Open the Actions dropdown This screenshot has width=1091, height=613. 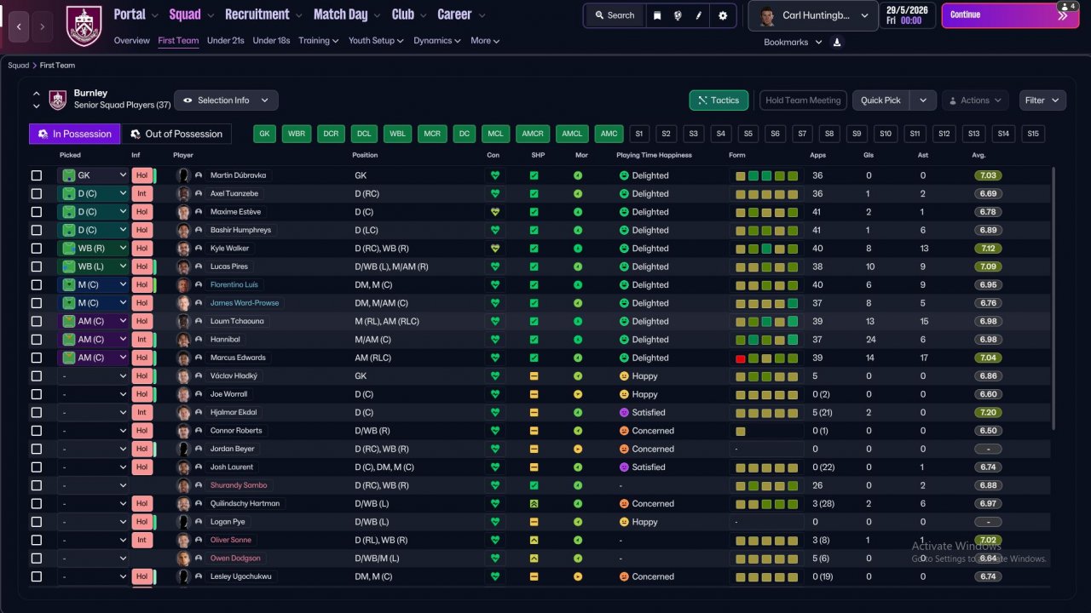pyautogui.click(x=975, y=100)
